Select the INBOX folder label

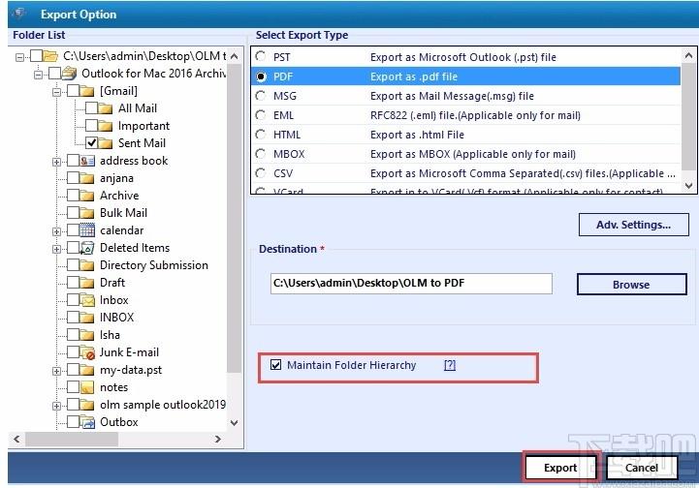coord(116,318)
